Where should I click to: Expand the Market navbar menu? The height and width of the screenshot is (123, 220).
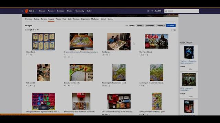(x=70, y=11)
